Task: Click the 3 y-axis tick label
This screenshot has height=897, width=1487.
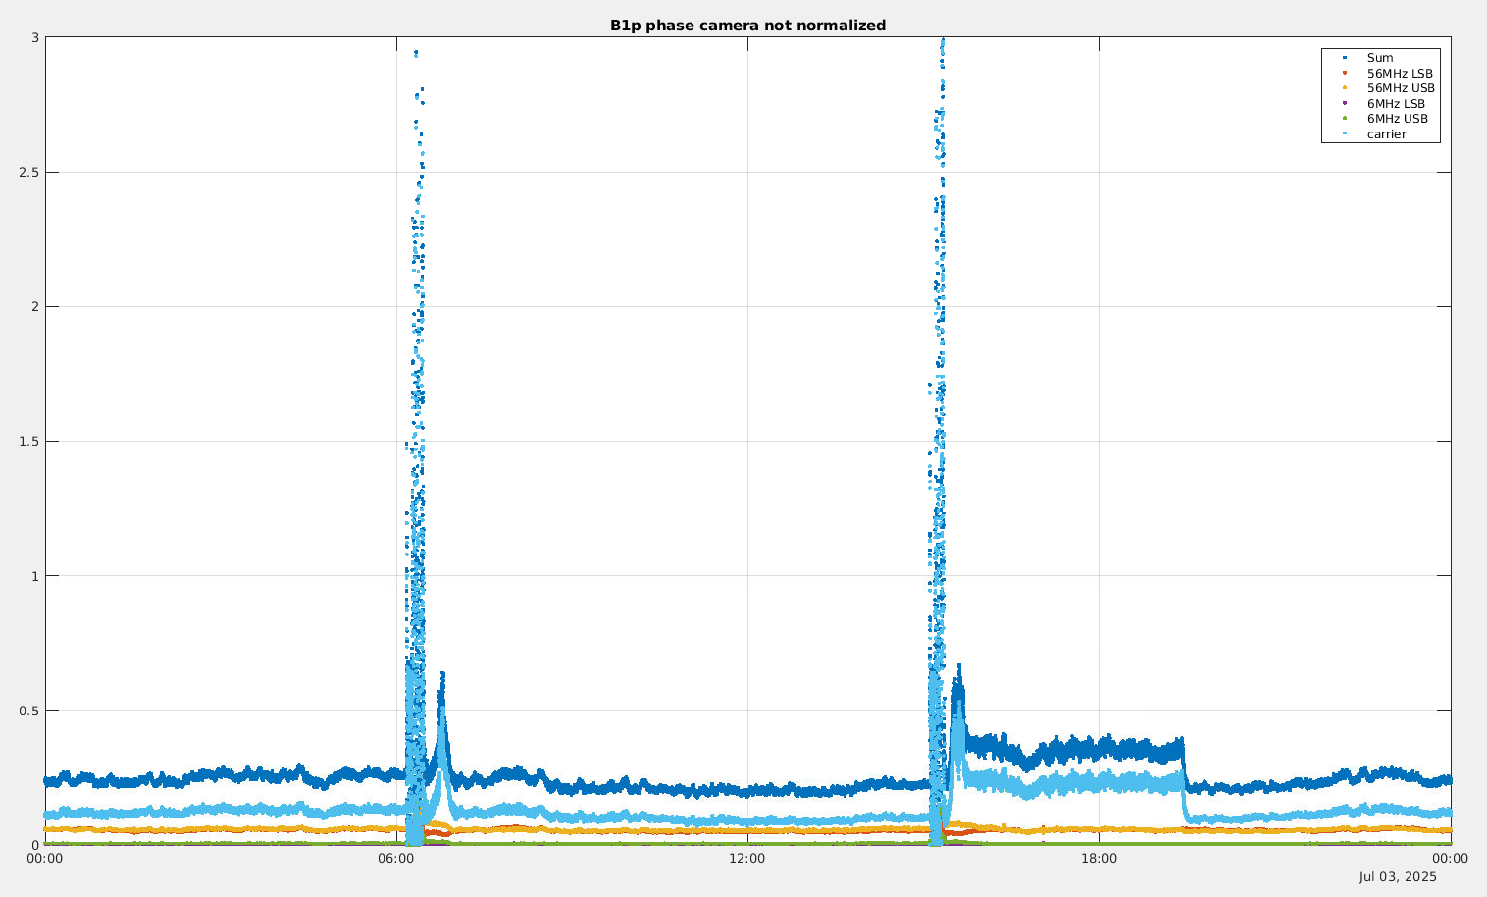Action: 35,38
